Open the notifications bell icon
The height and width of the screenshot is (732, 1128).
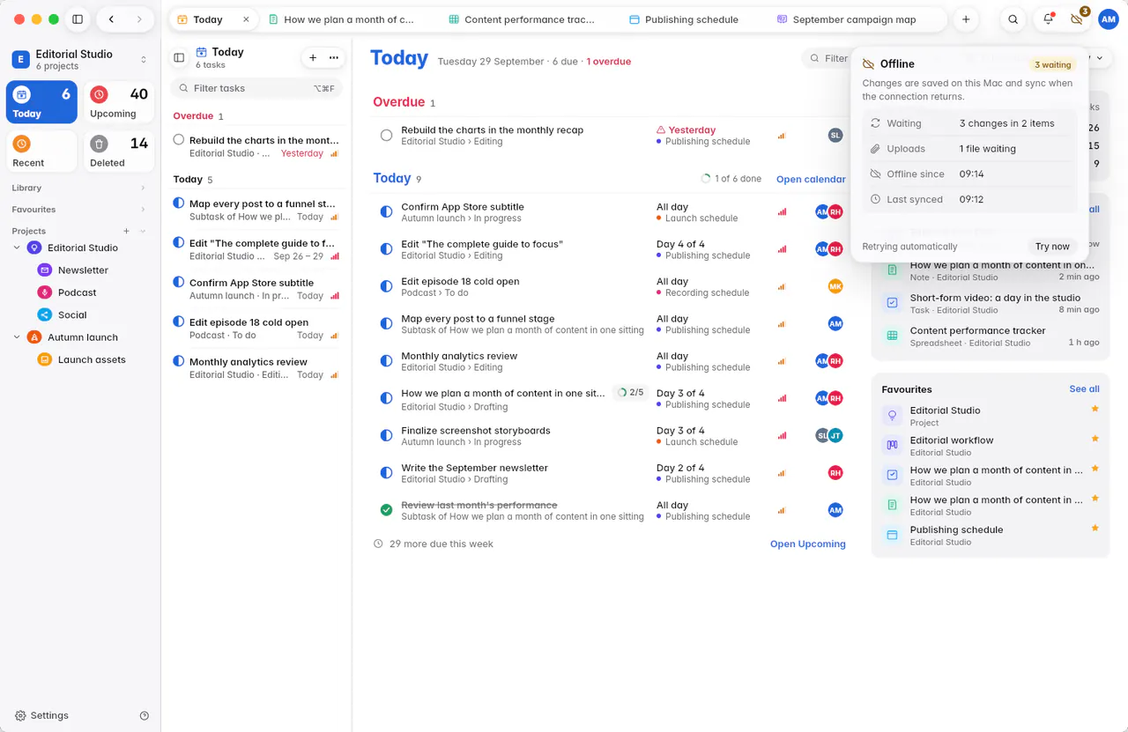point(1048,19)
